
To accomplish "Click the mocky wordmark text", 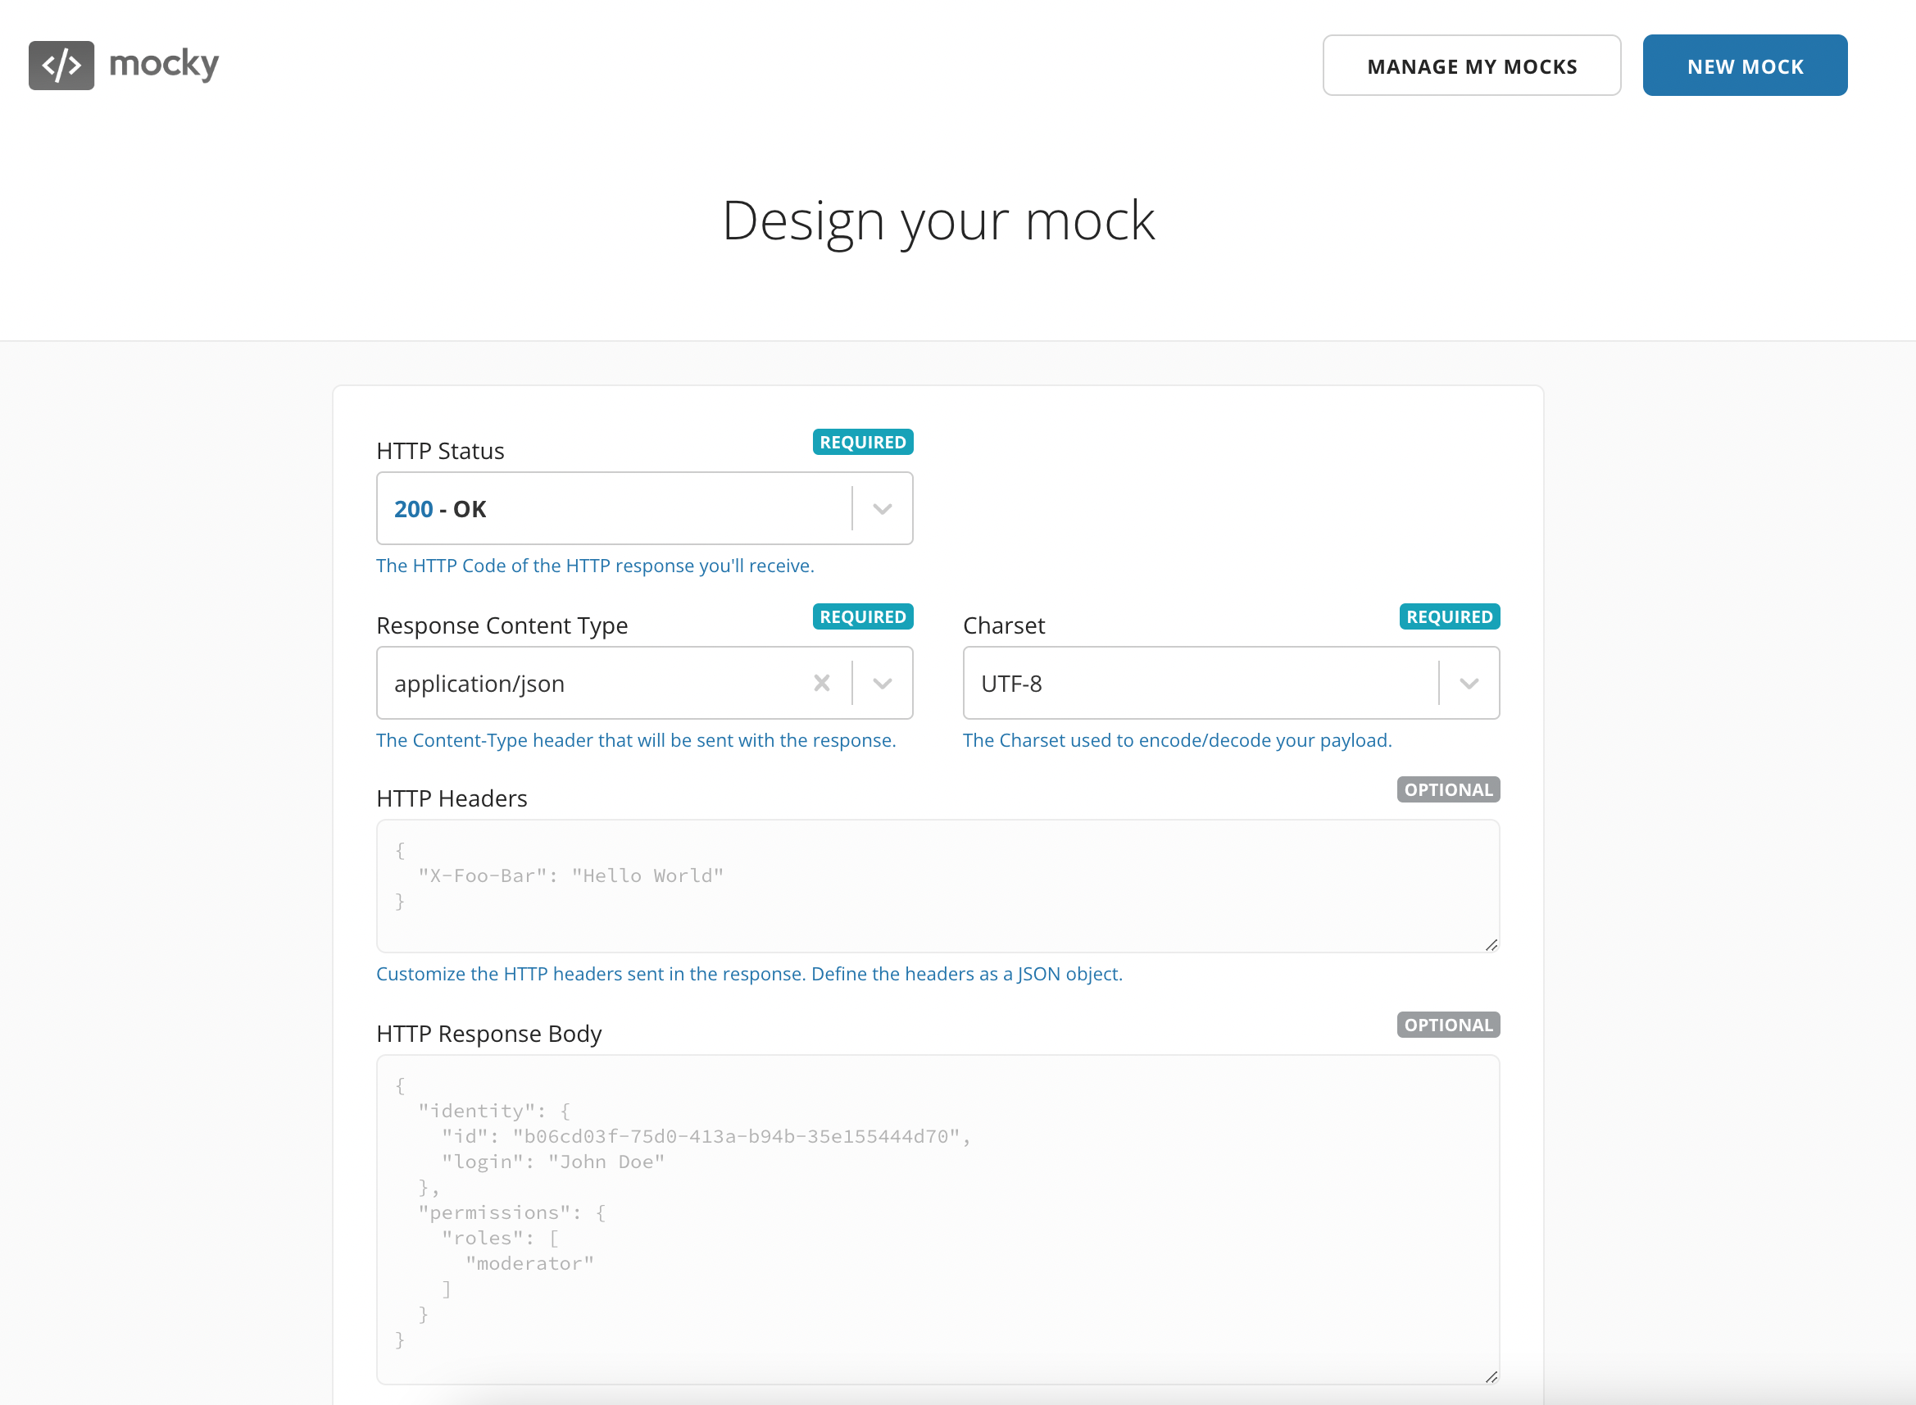I will pos(164,64).
